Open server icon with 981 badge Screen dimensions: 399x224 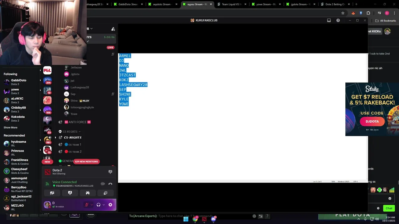coord(47,140)
